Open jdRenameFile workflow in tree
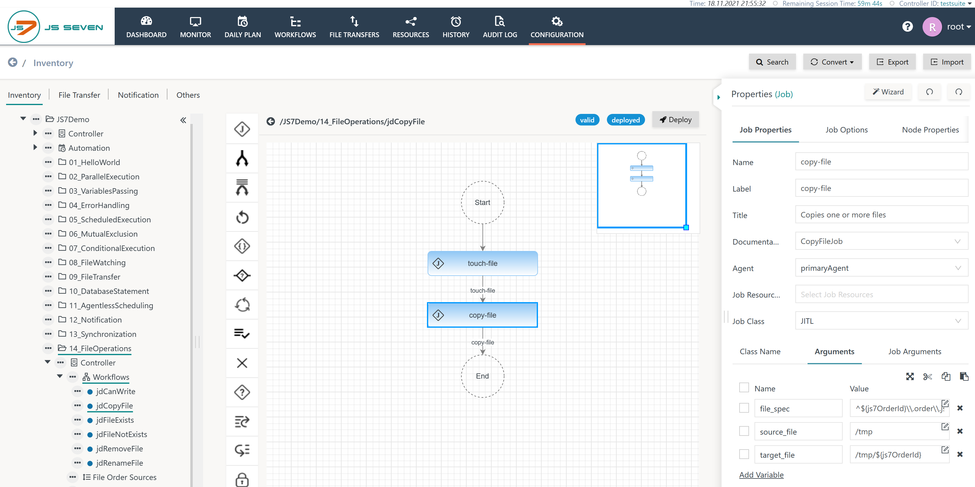 pyautogui.click(x=119, y=463)
